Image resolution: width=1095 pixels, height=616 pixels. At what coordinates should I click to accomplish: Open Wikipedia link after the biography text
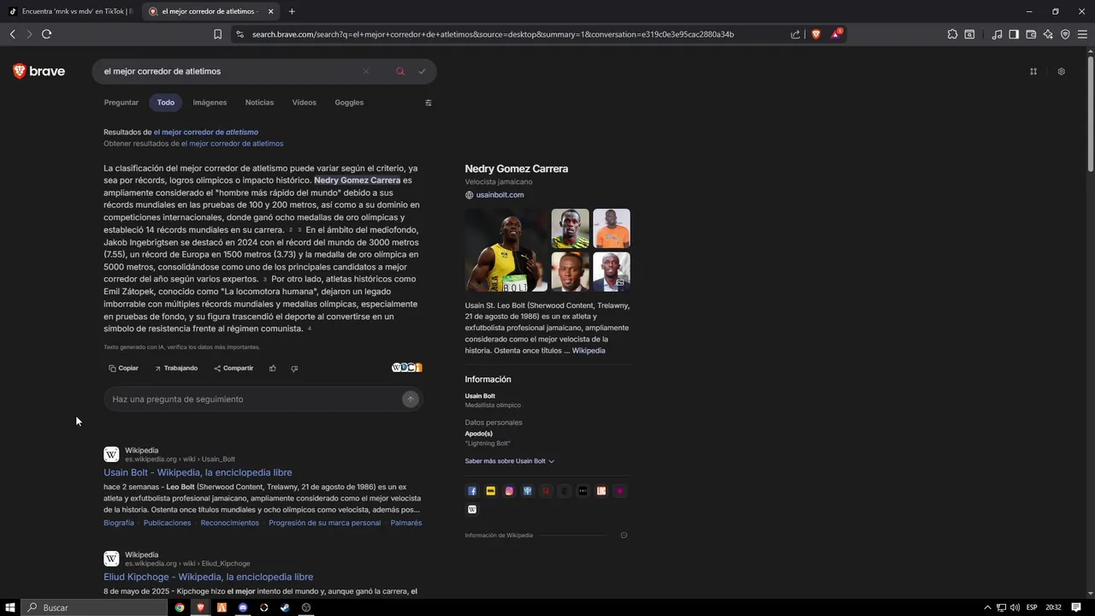point(589,351)
